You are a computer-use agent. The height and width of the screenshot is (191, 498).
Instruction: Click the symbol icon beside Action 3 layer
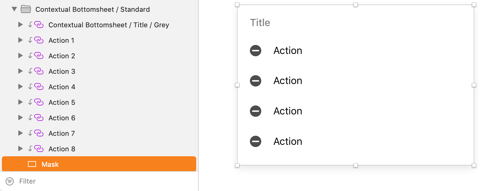coord(39,71)
